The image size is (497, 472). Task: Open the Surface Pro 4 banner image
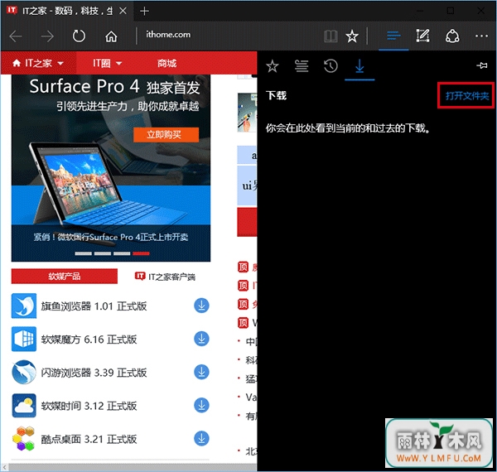pyautogui.click(x=111, y=168)
